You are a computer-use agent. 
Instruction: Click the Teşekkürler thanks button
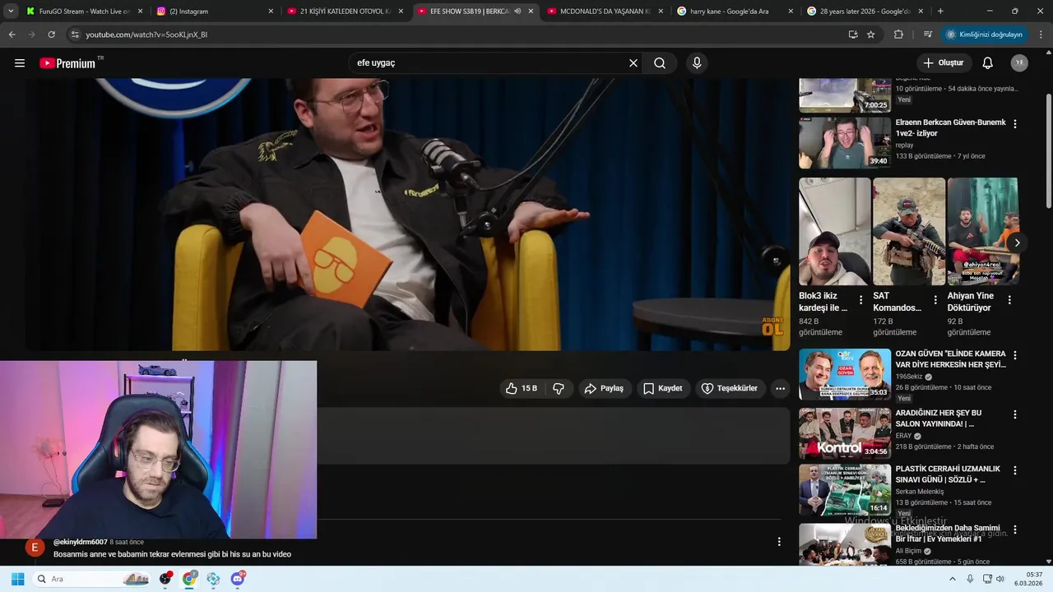(730, 388)
